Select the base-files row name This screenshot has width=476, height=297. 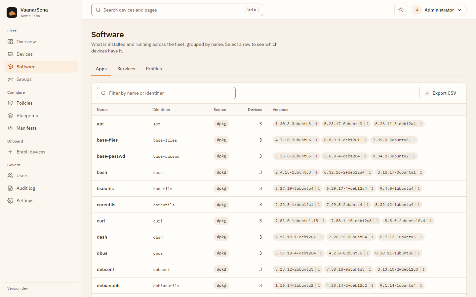click(x=107, y=140)
